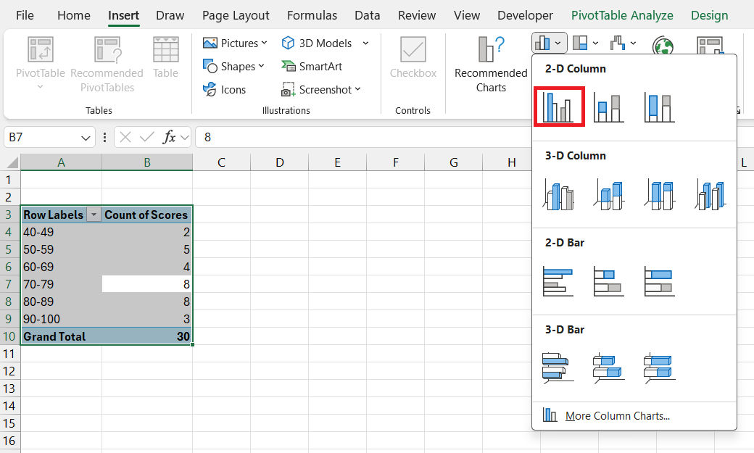Click the cell labeled 90-100

(x=61, y=319)
